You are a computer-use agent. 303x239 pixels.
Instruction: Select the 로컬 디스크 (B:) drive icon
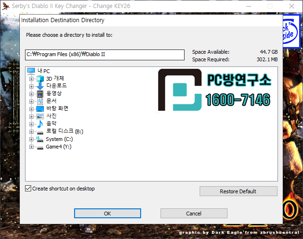pos(40,132)
